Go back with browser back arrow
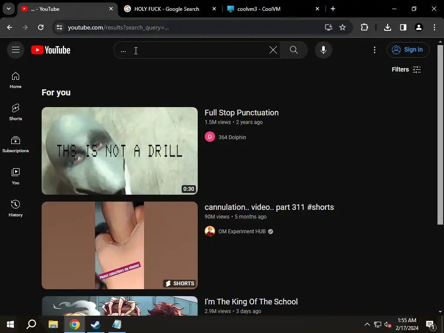Image resolution: width=444 pixels, height=333 pixels. [x=10, y=27]
